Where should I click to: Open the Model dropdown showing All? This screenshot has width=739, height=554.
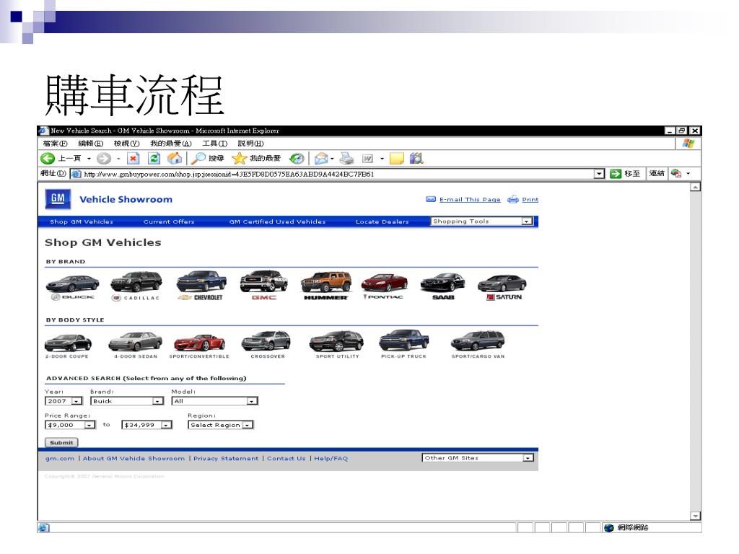click(x=214, y=401)
